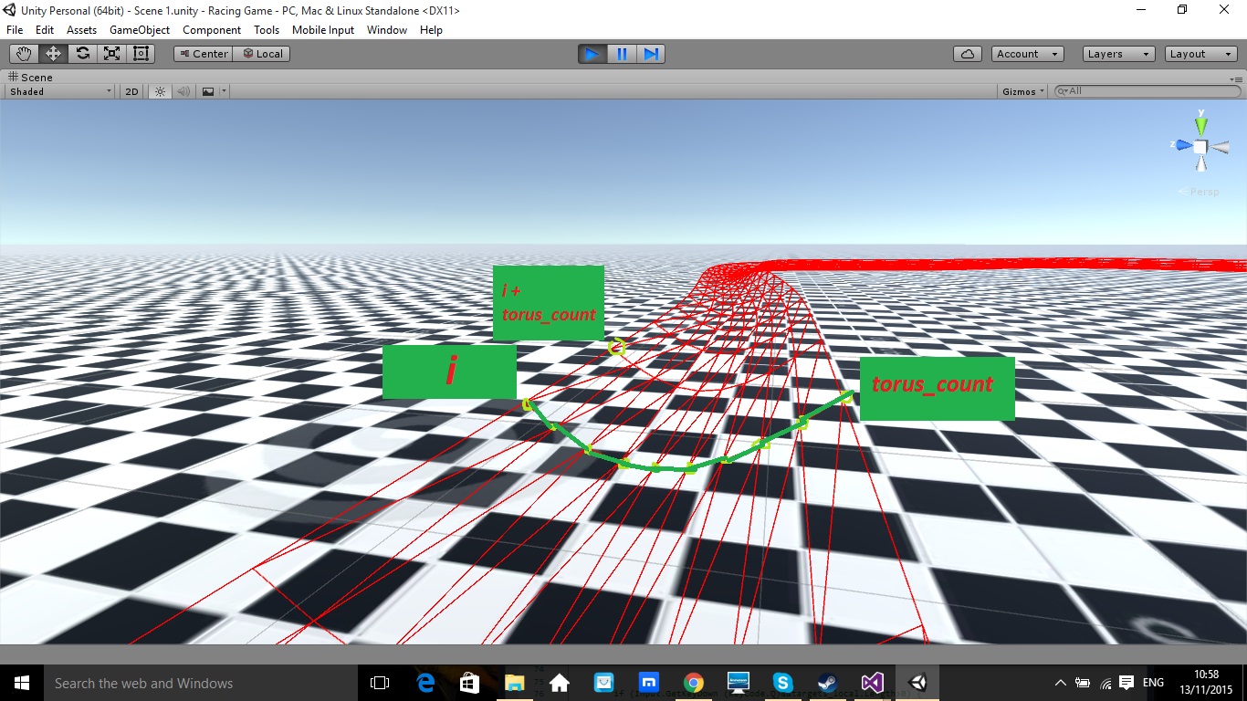Toggle Persp projection label
The image size is (1247, 701).
(x=1200, y=192)
